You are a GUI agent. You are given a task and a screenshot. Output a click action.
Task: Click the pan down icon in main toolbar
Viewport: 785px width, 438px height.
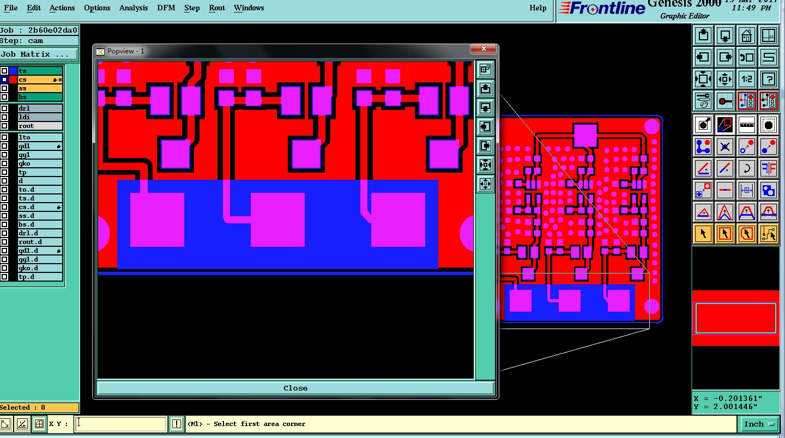(725, 35)
